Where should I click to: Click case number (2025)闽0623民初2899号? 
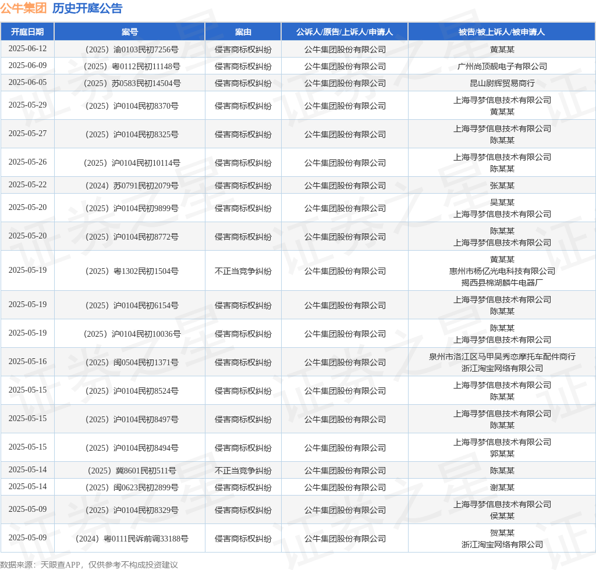(x=132, y=487)
